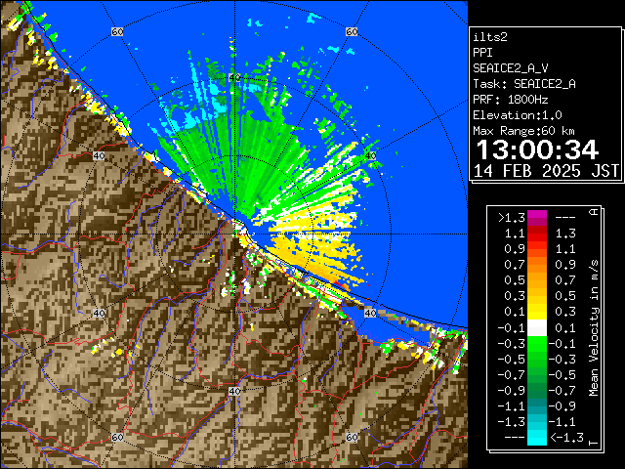This screenshot has height=469, width=625.
Task: Click the "40" ring label due south of radar
Action: pos(234,391)
